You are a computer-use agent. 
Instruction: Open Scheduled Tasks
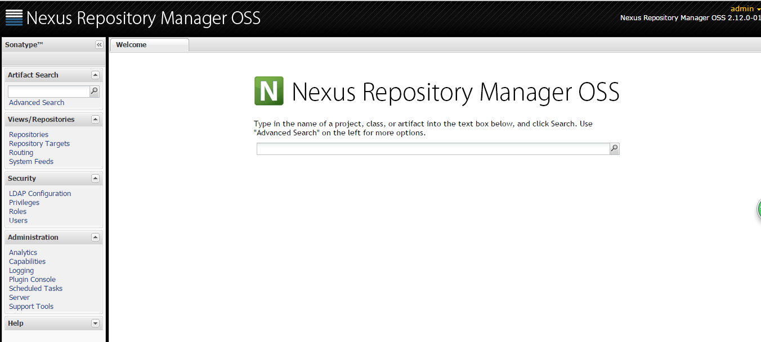[35, 289]
